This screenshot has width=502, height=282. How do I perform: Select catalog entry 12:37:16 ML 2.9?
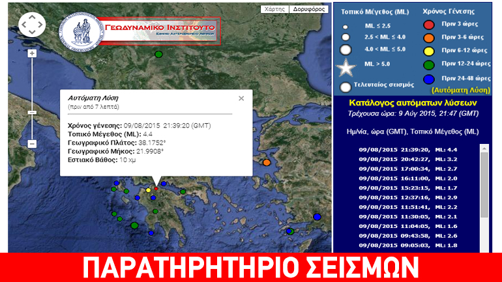point(408,197)
